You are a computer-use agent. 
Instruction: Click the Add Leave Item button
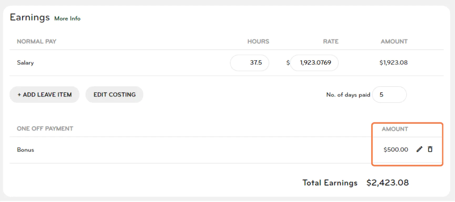pos(44,95)
